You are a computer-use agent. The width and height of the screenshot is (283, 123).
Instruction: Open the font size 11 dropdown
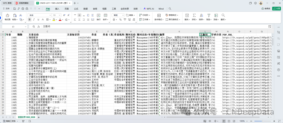tap(60, 15)
